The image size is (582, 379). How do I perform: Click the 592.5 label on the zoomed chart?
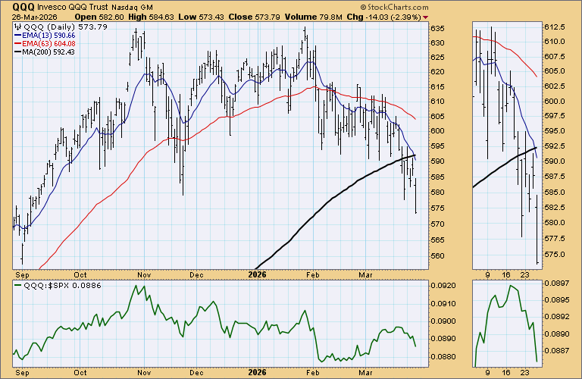pyautogui.click(x=555, y=146)
